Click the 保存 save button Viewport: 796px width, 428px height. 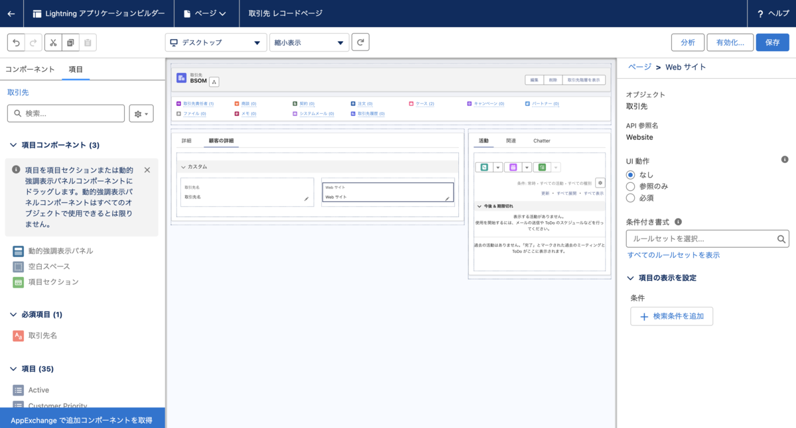coord(773,42)
